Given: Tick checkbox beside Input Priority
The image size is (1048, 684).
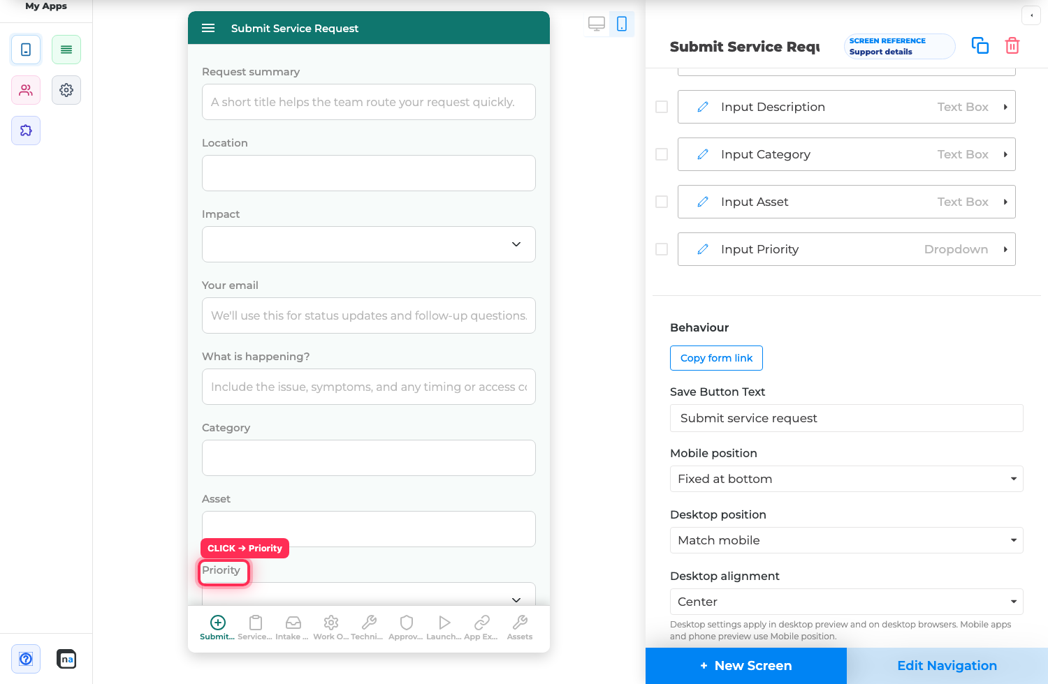Looking at the screenshot, I should click(662, 249).
